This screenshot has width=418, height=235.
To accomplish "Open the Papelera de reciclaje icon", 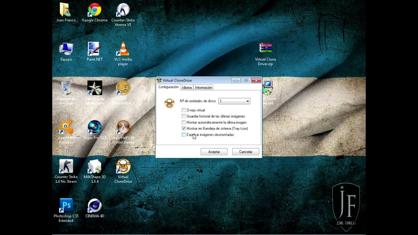I will (66, 88).
